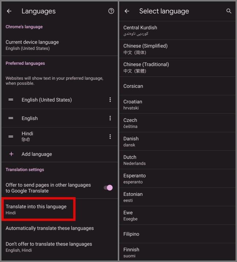
Task: Pick Danish from the language list
Action: tap(178, 142)
